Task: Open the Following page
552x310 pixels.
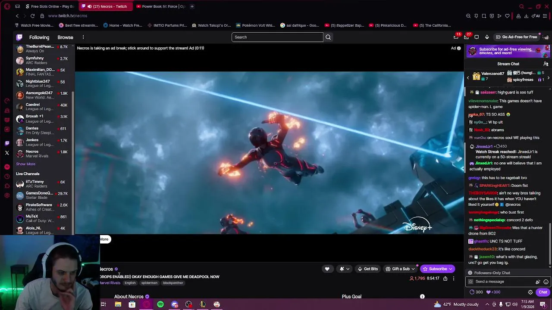Action: coord(39,37)
